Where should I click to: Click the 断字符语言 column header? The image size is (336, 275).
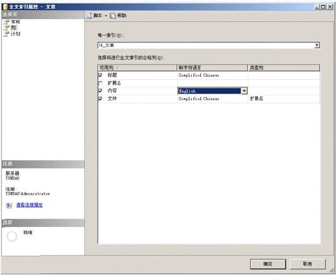click(212, 68)
